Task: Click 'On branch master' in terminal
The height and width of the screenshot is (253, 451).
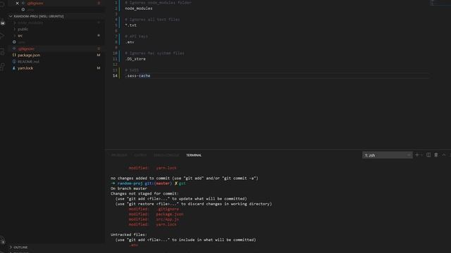Action: click(x=129, y=188)
